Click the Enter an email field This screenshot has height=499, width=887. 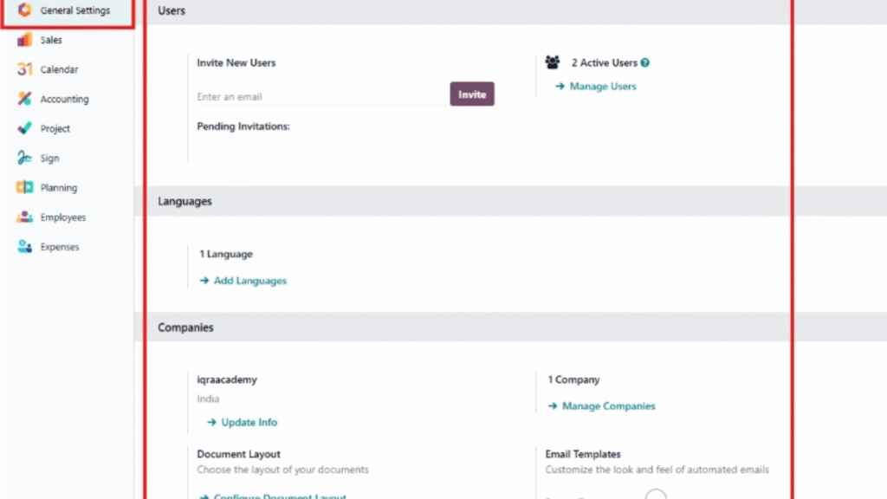(x=303, y=96)
